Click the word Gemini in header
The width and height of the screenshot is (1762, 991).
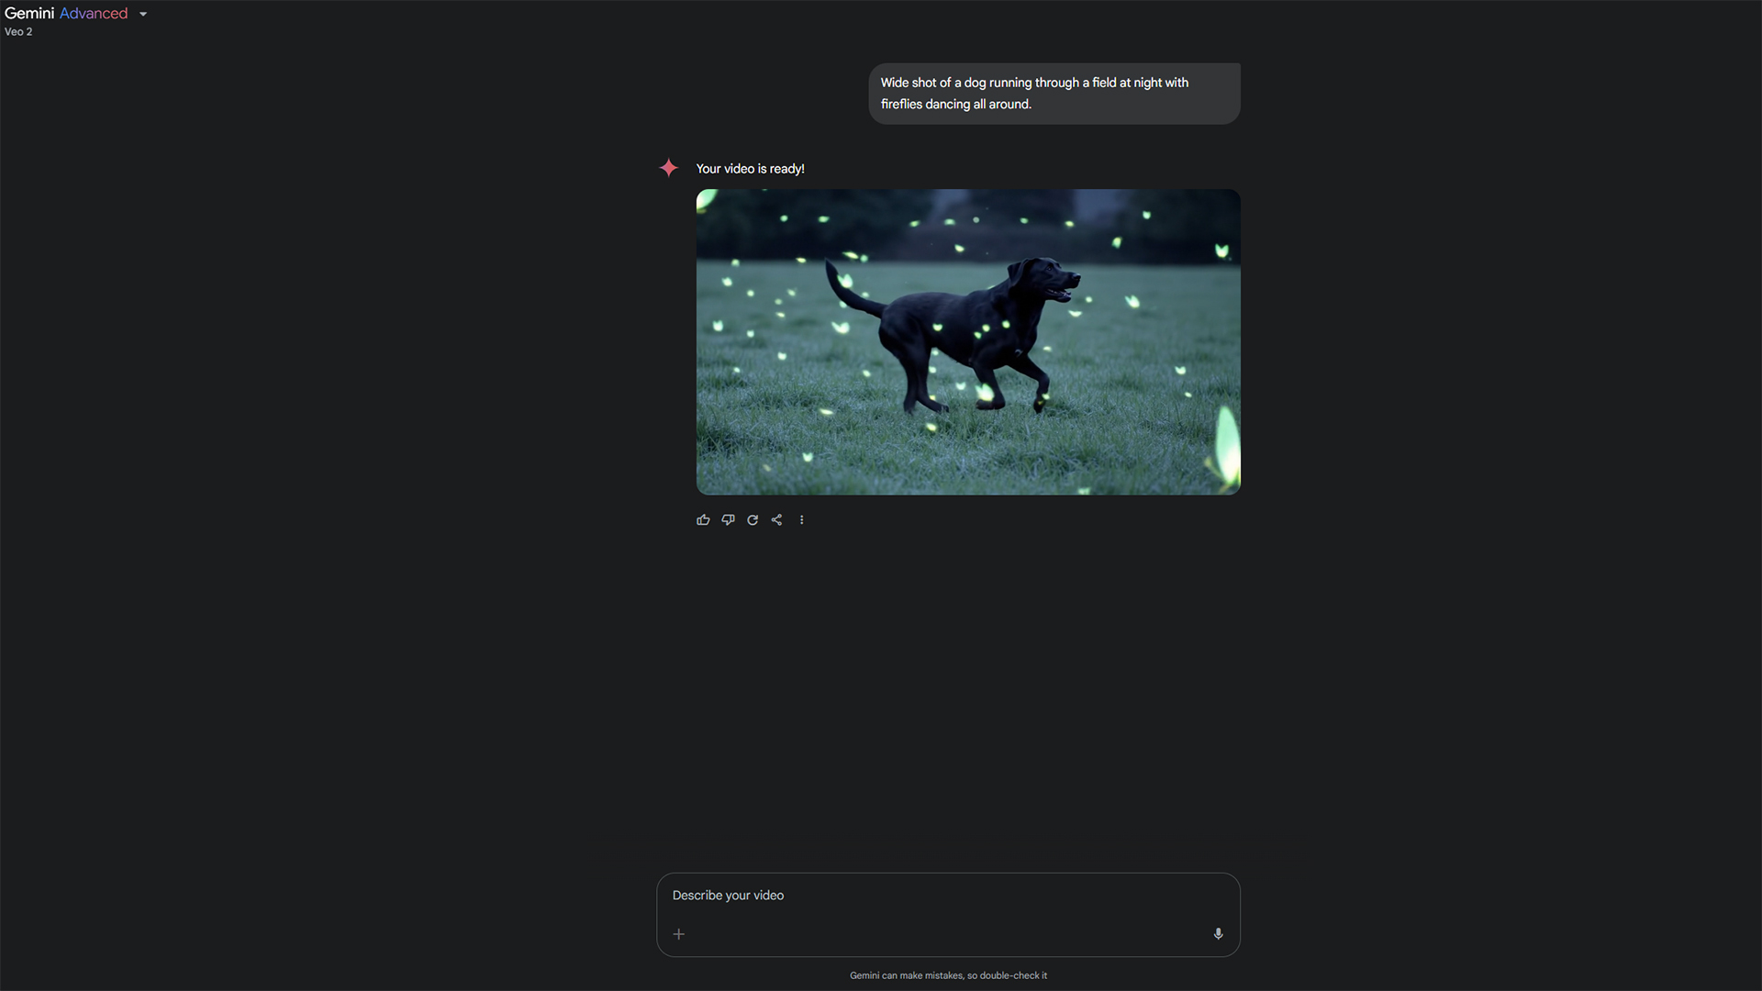29,14
